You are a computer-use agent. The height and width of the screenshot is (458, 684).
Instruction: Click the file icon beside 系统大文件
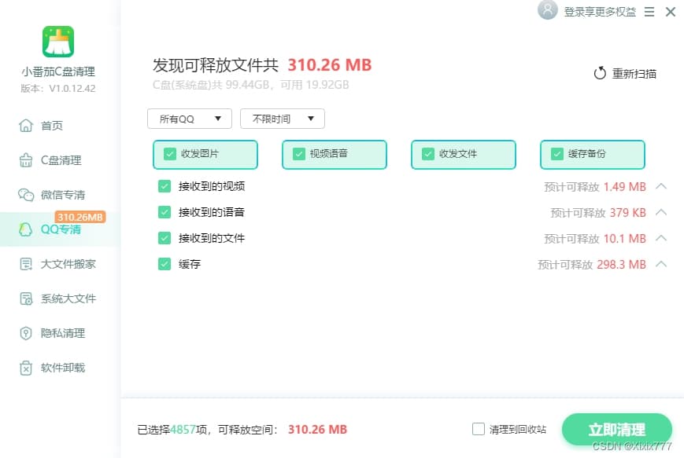26,299
